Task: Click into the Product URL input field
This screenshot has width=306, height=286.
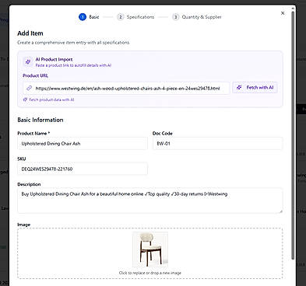Action: [x=126, y=89]
